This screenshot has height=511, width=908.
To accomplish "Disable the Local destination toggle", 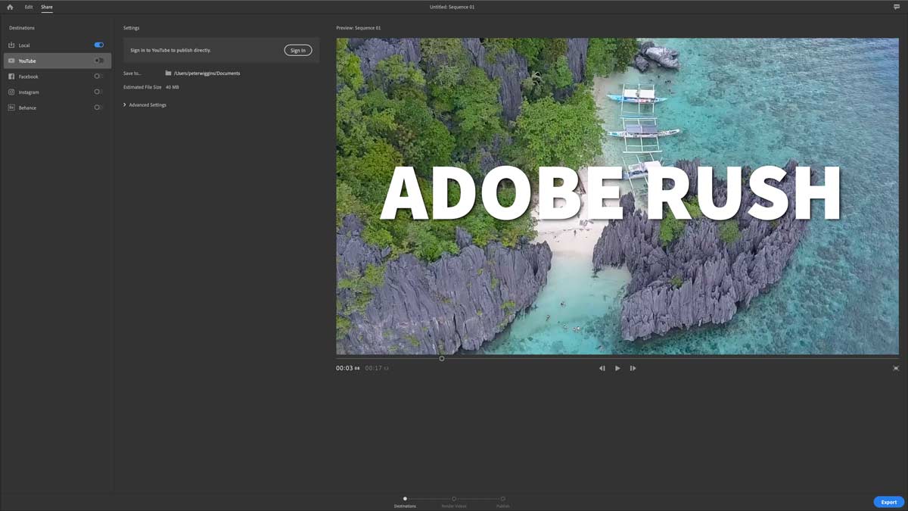I will click(x=99, y=45).
